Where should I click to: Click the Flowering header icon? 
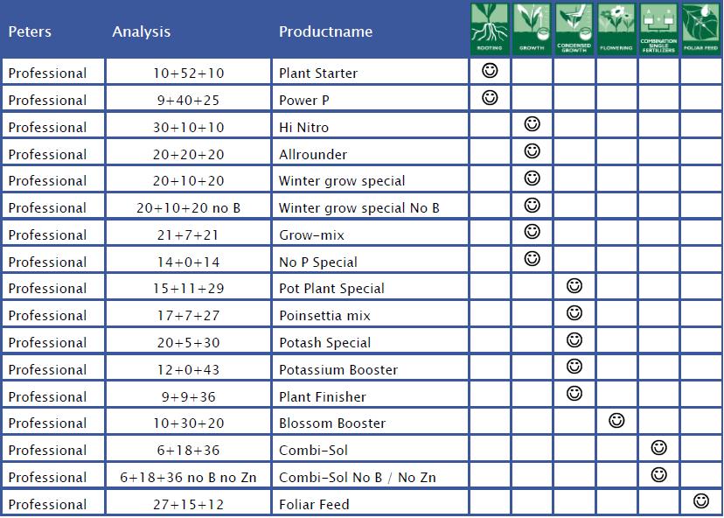(x=616, y=29)
